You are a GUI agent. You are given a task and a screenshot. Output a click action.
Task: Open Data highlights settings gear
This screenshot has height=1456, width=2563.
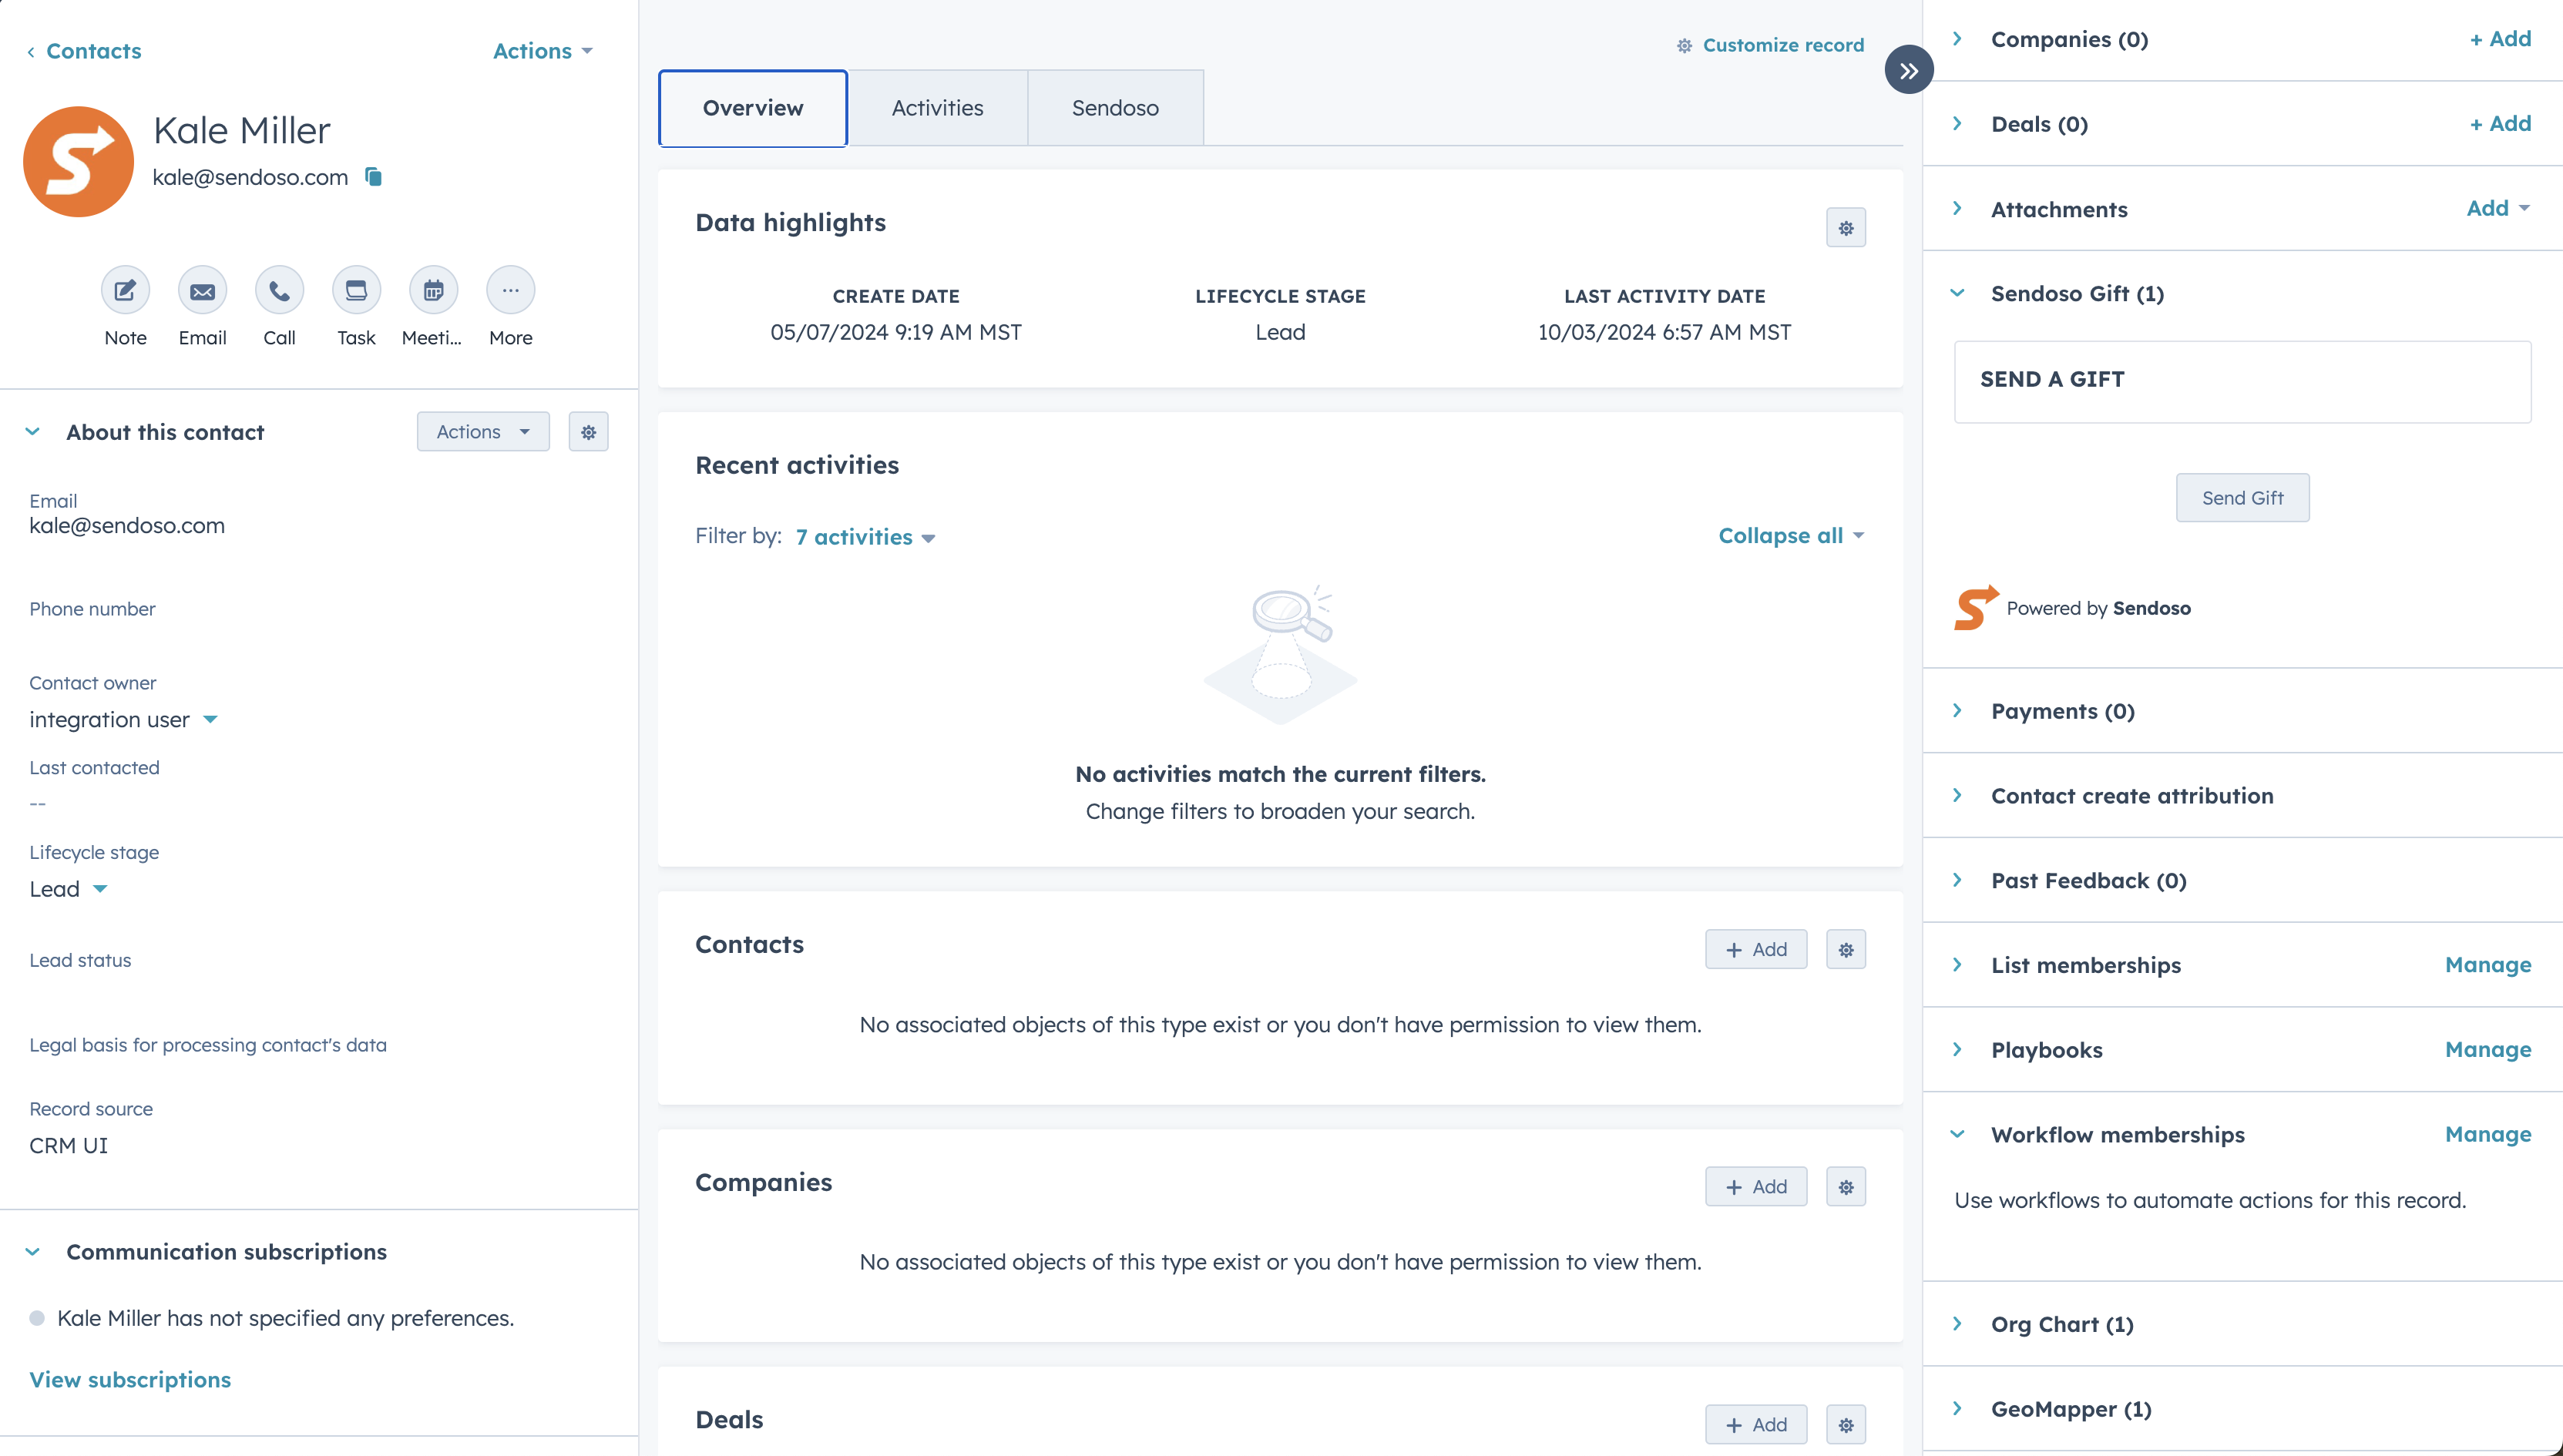click(x=1845, y=228)
